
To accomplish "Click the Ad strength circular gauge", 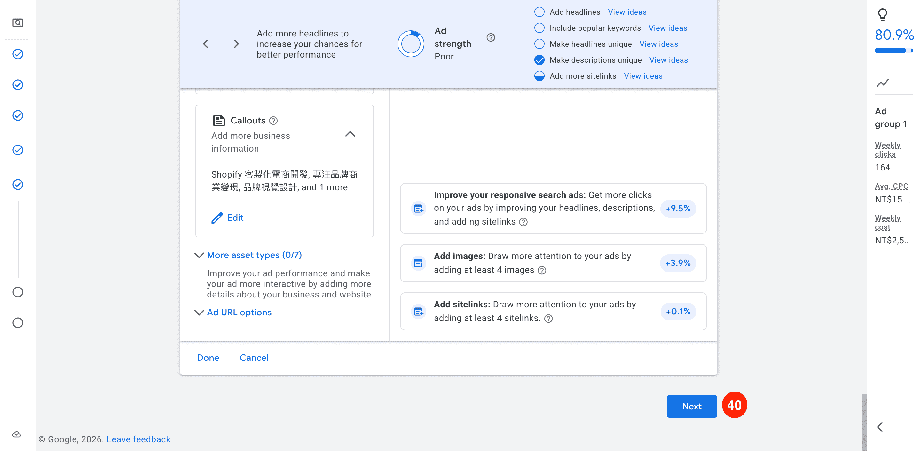I will click(x=411, y=44).
